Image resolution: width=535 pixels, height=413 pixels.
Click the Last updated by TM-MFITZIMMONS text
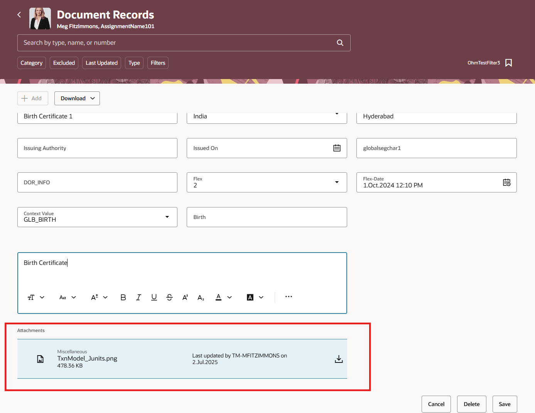pyautogui.click(x=240, y=359)
